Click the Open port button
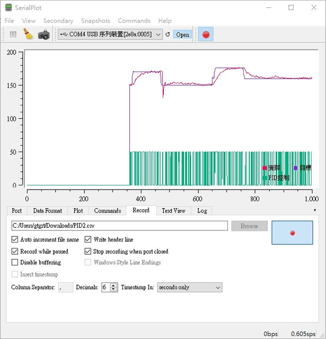 pos(182,34)
